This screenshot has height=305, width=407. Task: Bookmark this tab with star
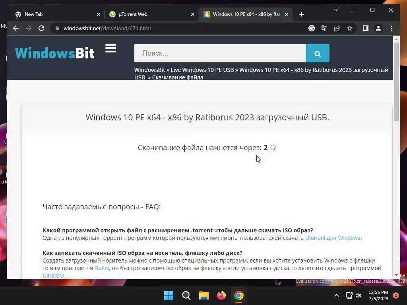[350, 28]
